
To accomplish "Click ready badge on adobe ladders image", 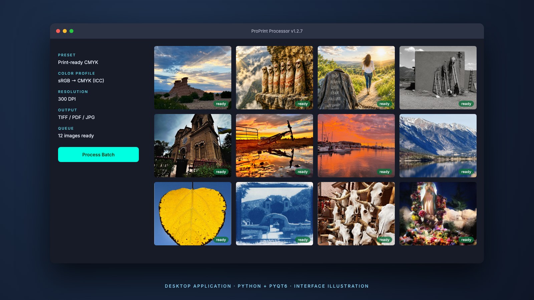I will [466, 104].
